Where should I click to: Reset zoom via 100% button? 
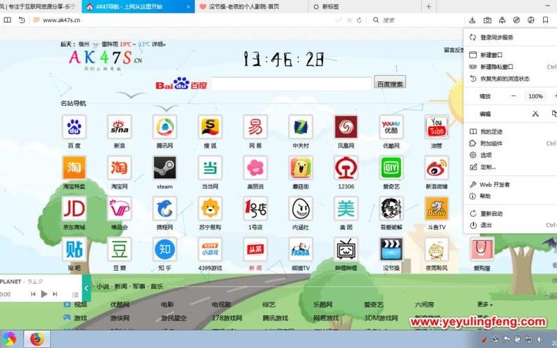tap(535, 96)
